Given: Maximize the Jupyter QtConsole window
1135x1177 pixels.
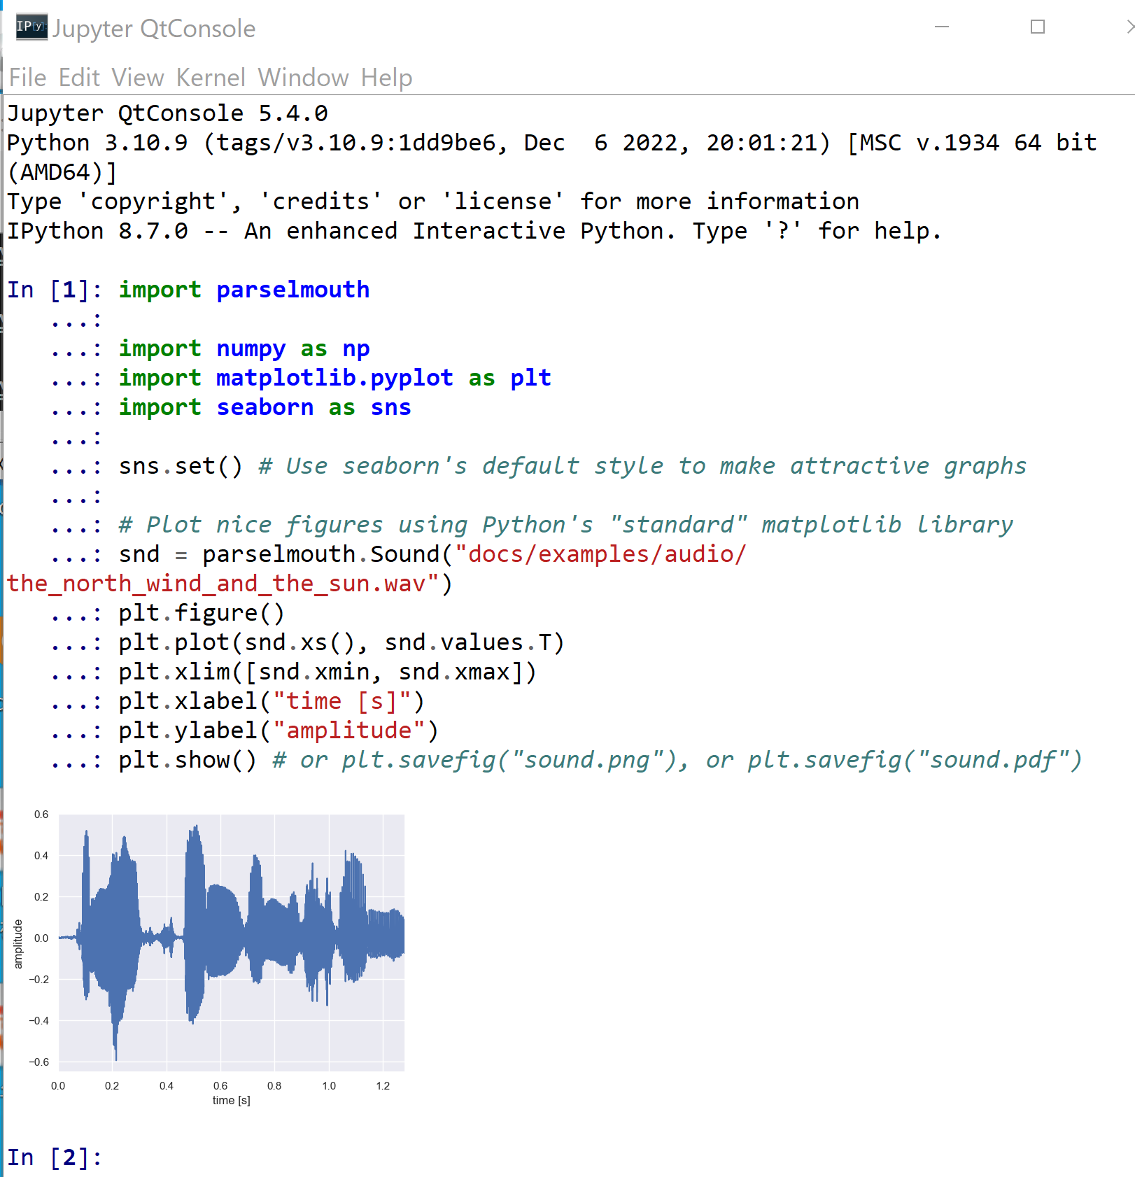Looking at the screenshot, I should [x=1038, y=27].
